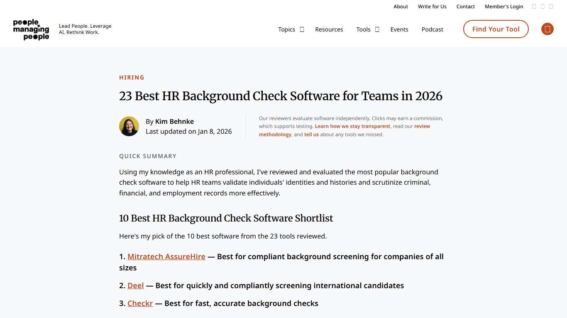Open the Write for Us page
567x318 pixels.
(x=432, y=6)
